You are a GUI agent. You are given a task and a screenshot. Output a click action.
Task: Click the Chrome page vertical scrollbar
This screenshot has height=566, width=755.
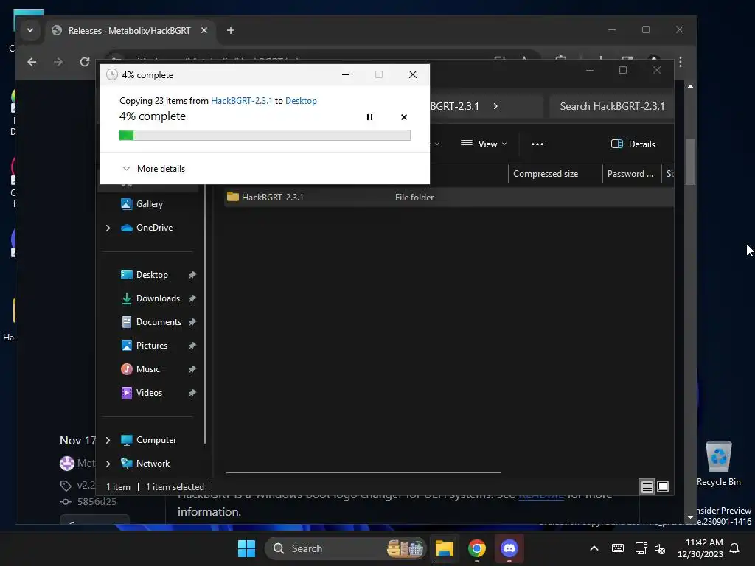point(690,161)
